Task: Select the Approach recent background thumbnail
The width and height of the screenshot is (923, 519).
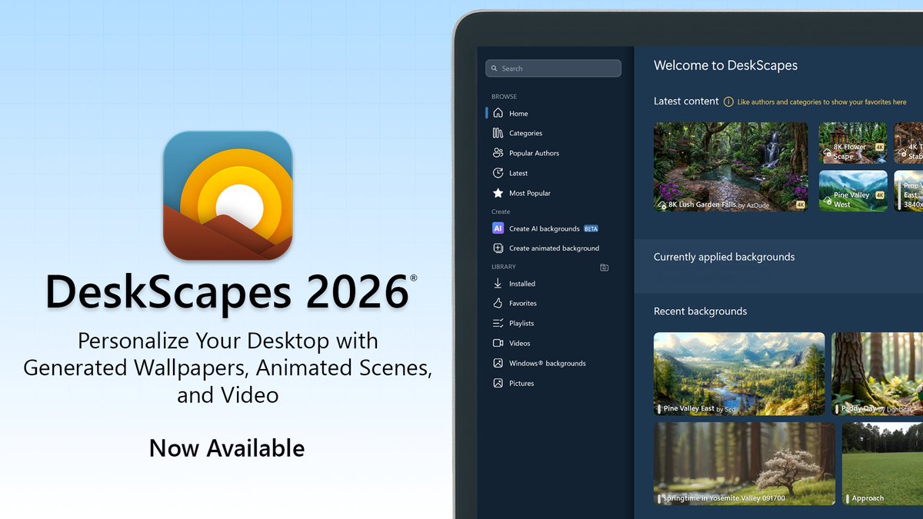Action: (x=882, y=464)
